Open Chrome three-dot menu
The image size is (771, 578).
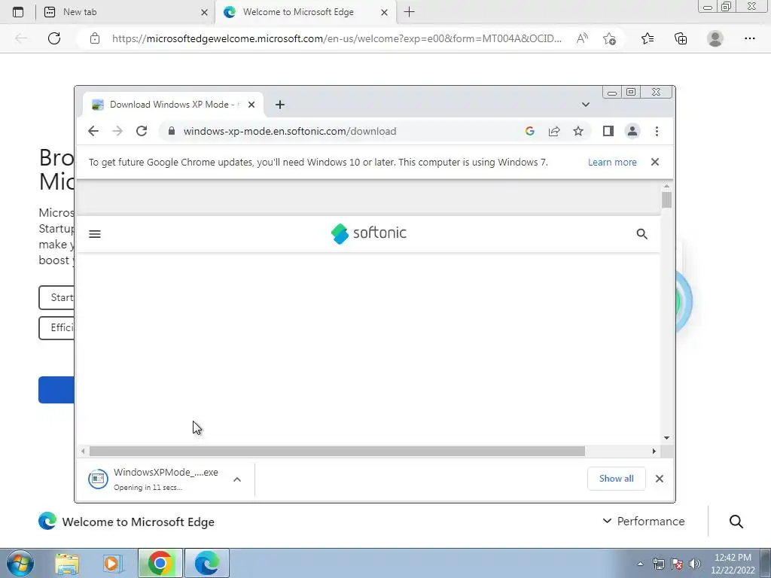pos(657,131)
